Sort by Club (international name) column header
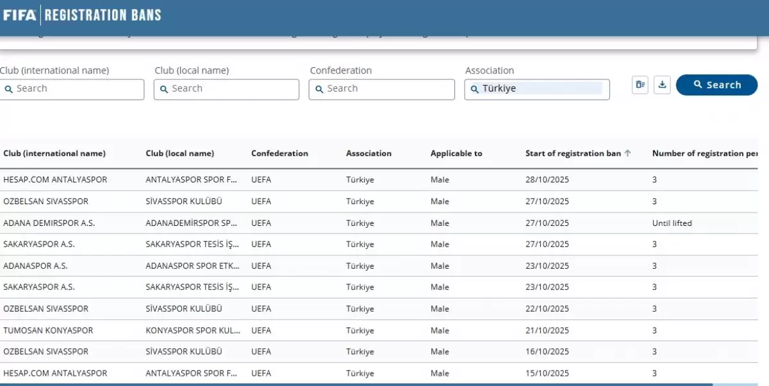This screenshot has height=386, width=769. click(54, 154)
